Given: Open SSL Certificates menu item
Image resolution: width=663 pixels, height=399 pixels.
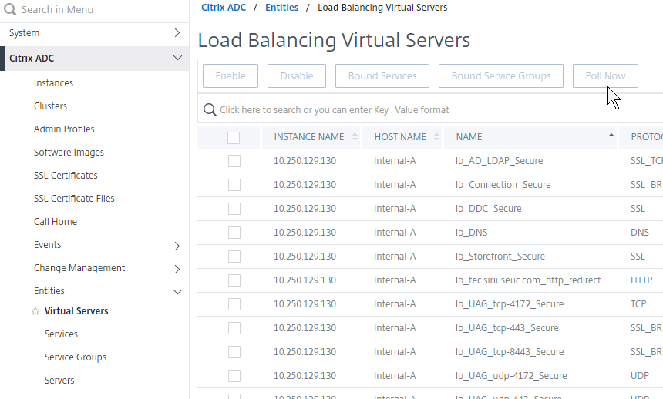Looking at the screenshot, I should pos(66,176).
